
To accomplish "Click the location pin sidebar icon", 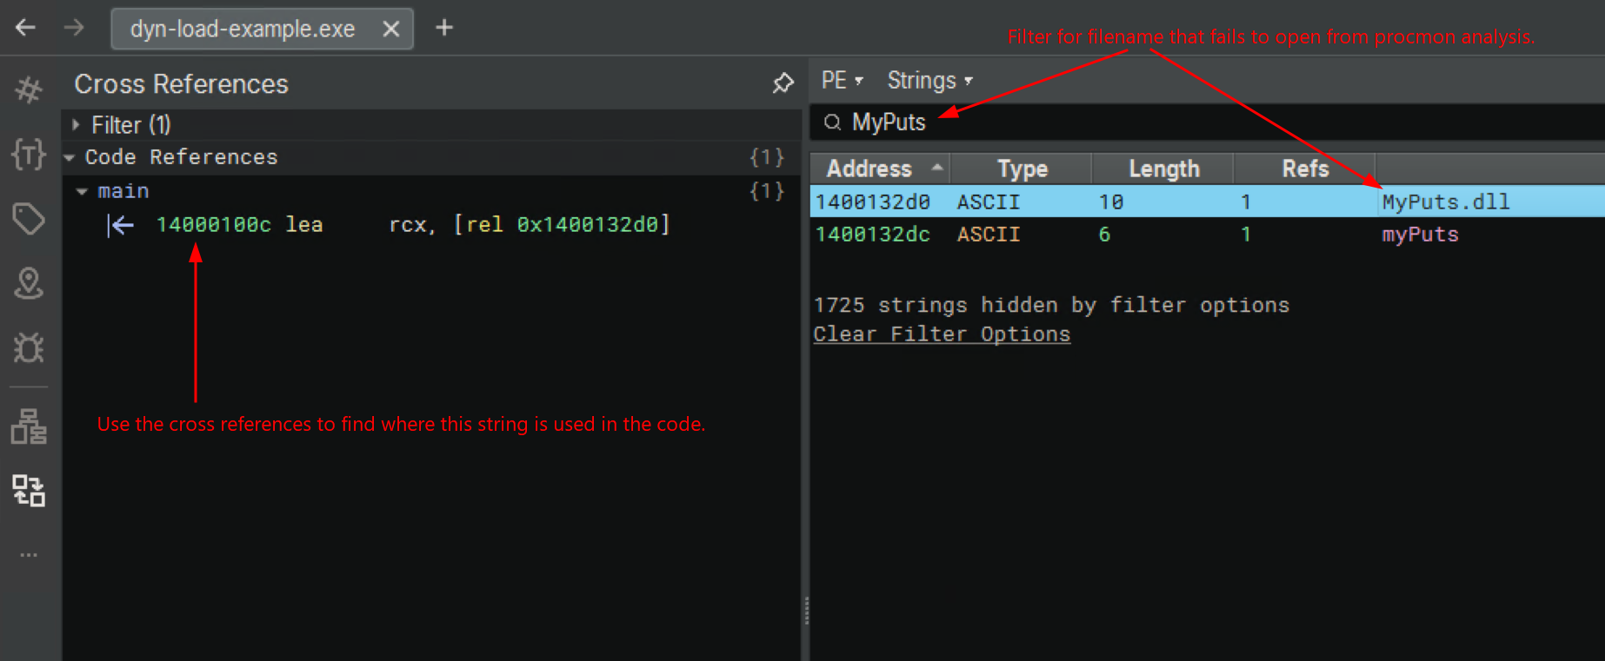I will pos(29,283).
